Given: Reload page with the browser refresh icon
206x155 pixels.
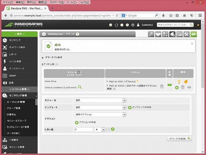Looking at the screenshot, I should tap(117, 15).
